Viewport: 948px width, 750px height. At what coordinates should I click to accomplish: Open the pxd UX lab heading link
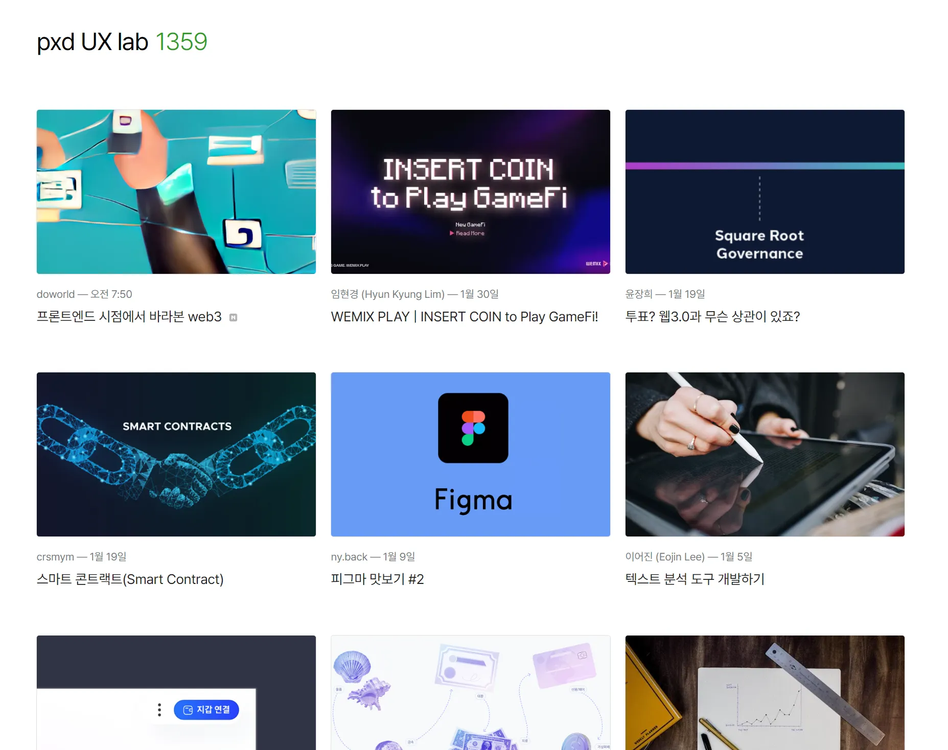[x=93, y=42]
